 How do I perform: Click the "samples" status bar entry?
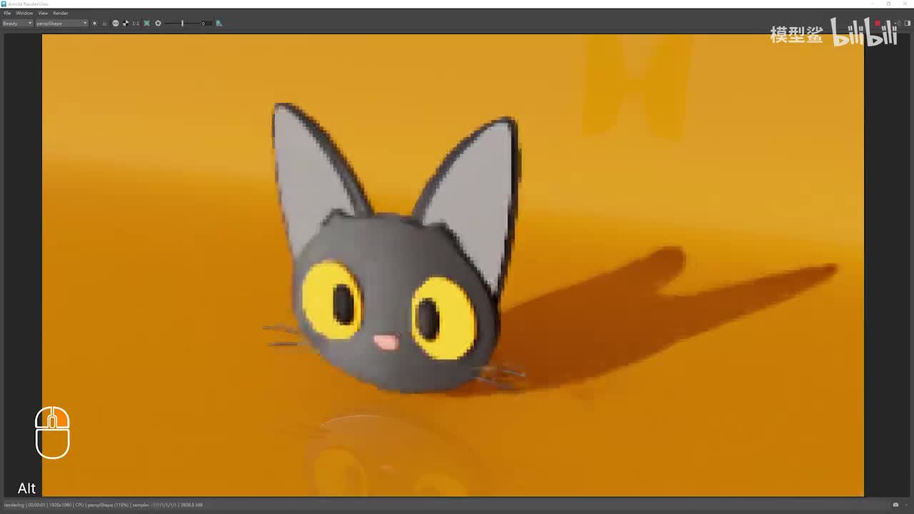[141, 505]
